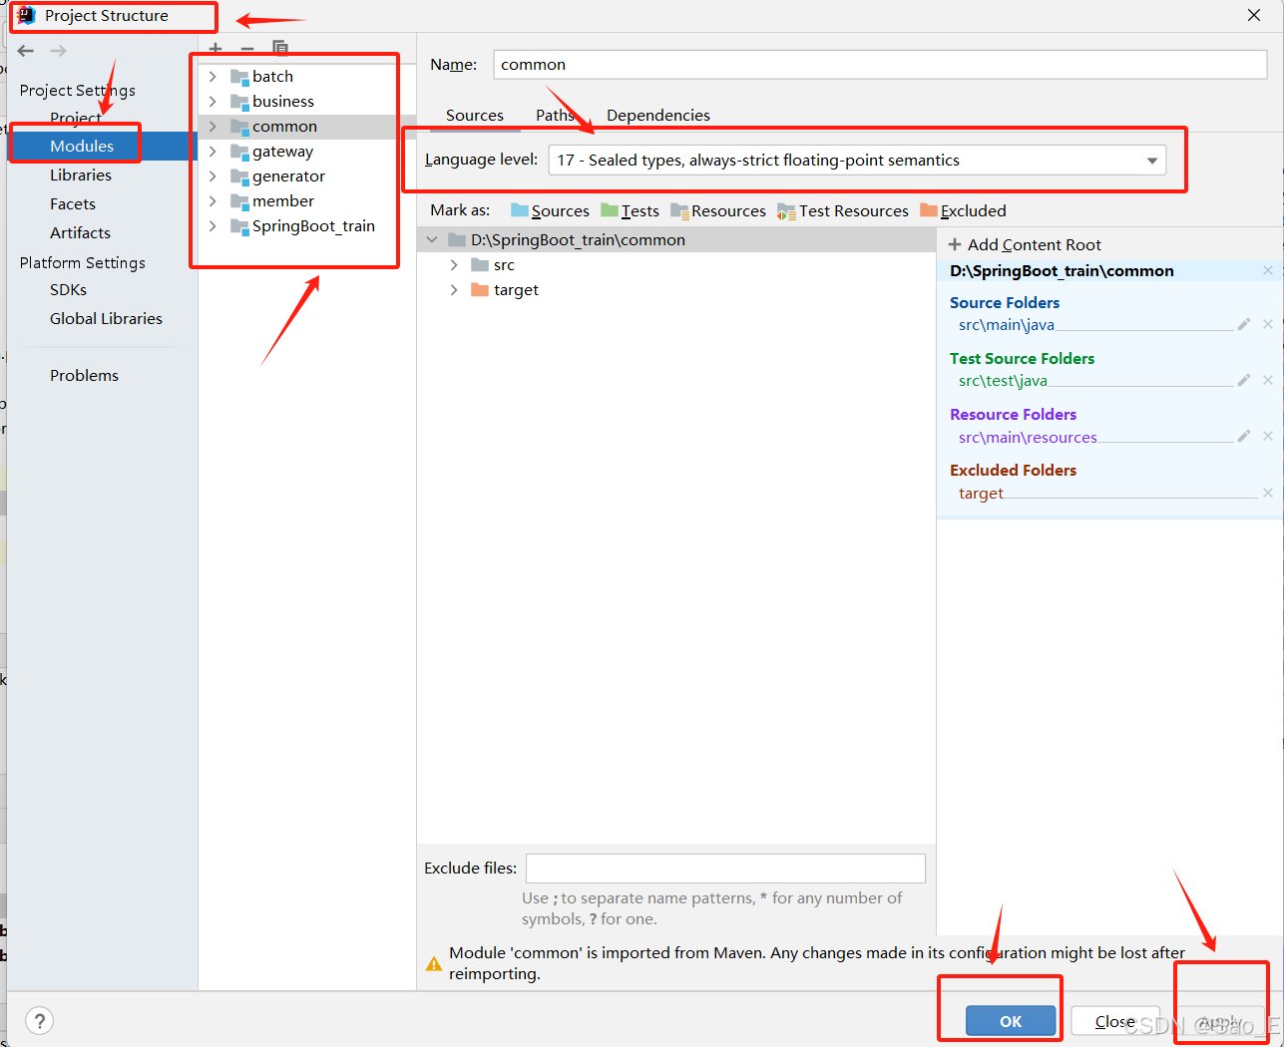
Task: Click the module Name field
Action: coord(880,64)
